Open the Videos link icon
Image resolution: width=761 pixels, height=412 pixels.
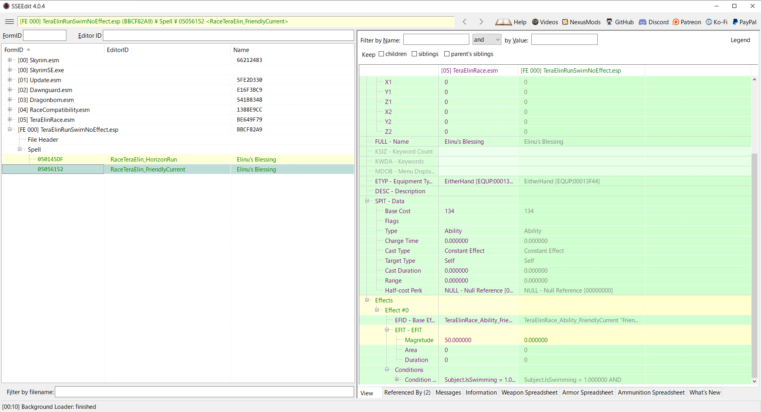pyautogui.click(x=535, y=22)
